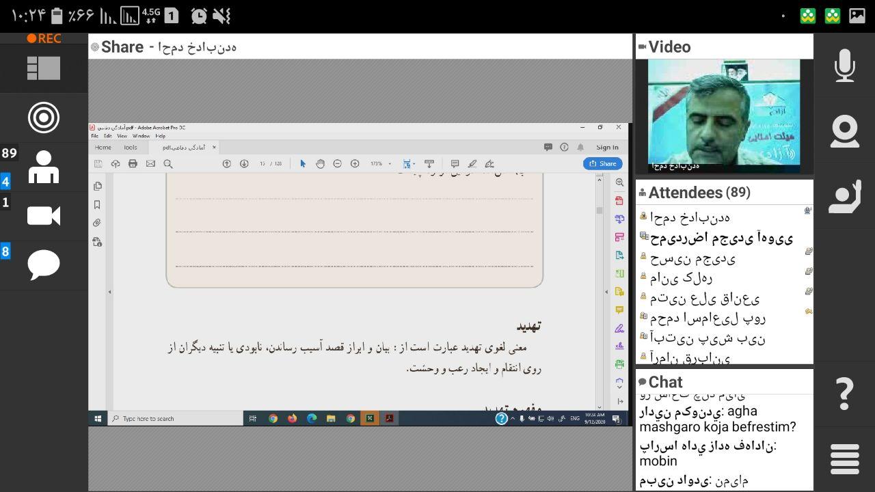Click Window menu in shared Acrobat window
The height and width of the screenshot is (492, 875).
(x=141, y=136)
